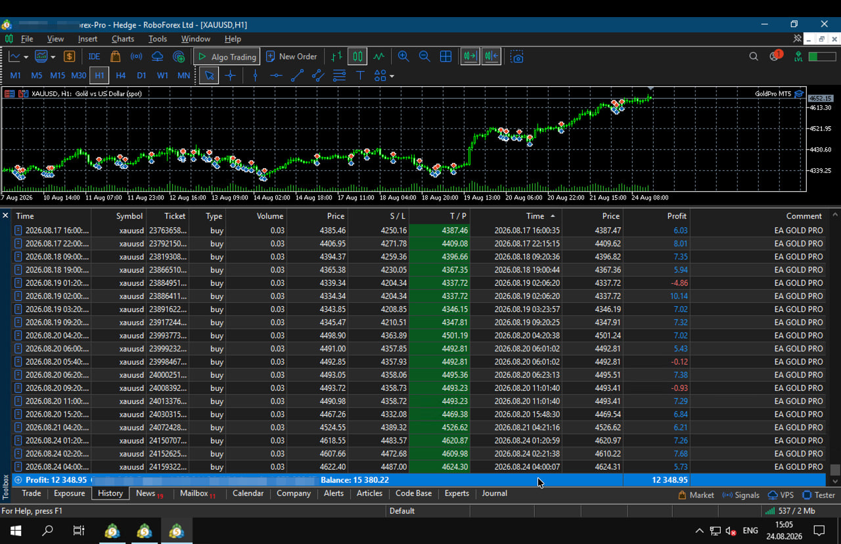841x544 pixels.
Task: Click the Signals button in toolbox footer
Action: click(x=740, y=495)
